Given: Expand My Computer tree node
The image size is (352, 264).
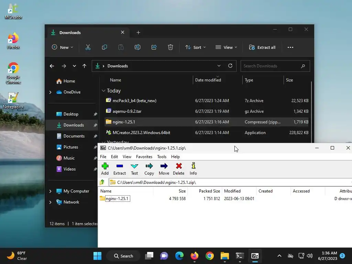Looking at the screenshot, I should click(50, 191).
